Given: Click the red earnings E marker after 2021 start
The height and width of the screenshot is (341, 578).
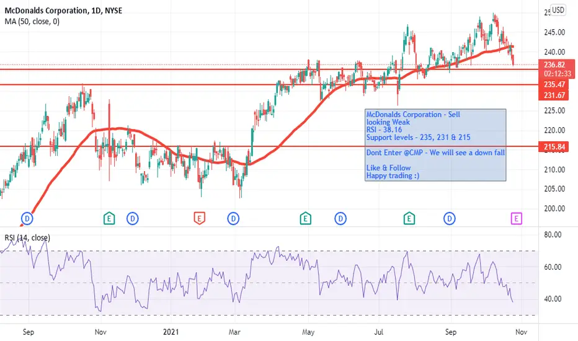Looking at the screenshot, I should [199, 219].
